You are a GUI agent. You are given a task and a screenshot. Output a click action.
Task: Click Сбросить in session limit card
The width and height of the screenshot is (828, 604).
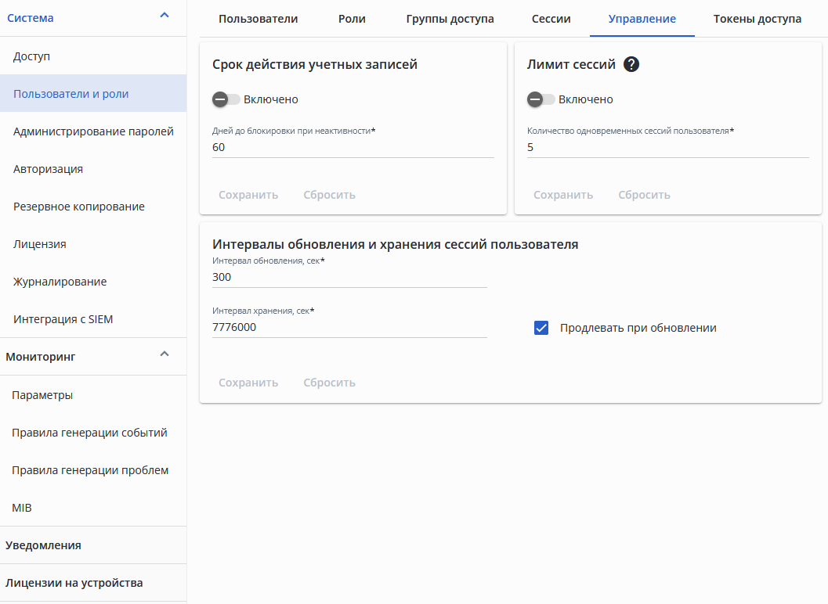(x=644, y=195)
